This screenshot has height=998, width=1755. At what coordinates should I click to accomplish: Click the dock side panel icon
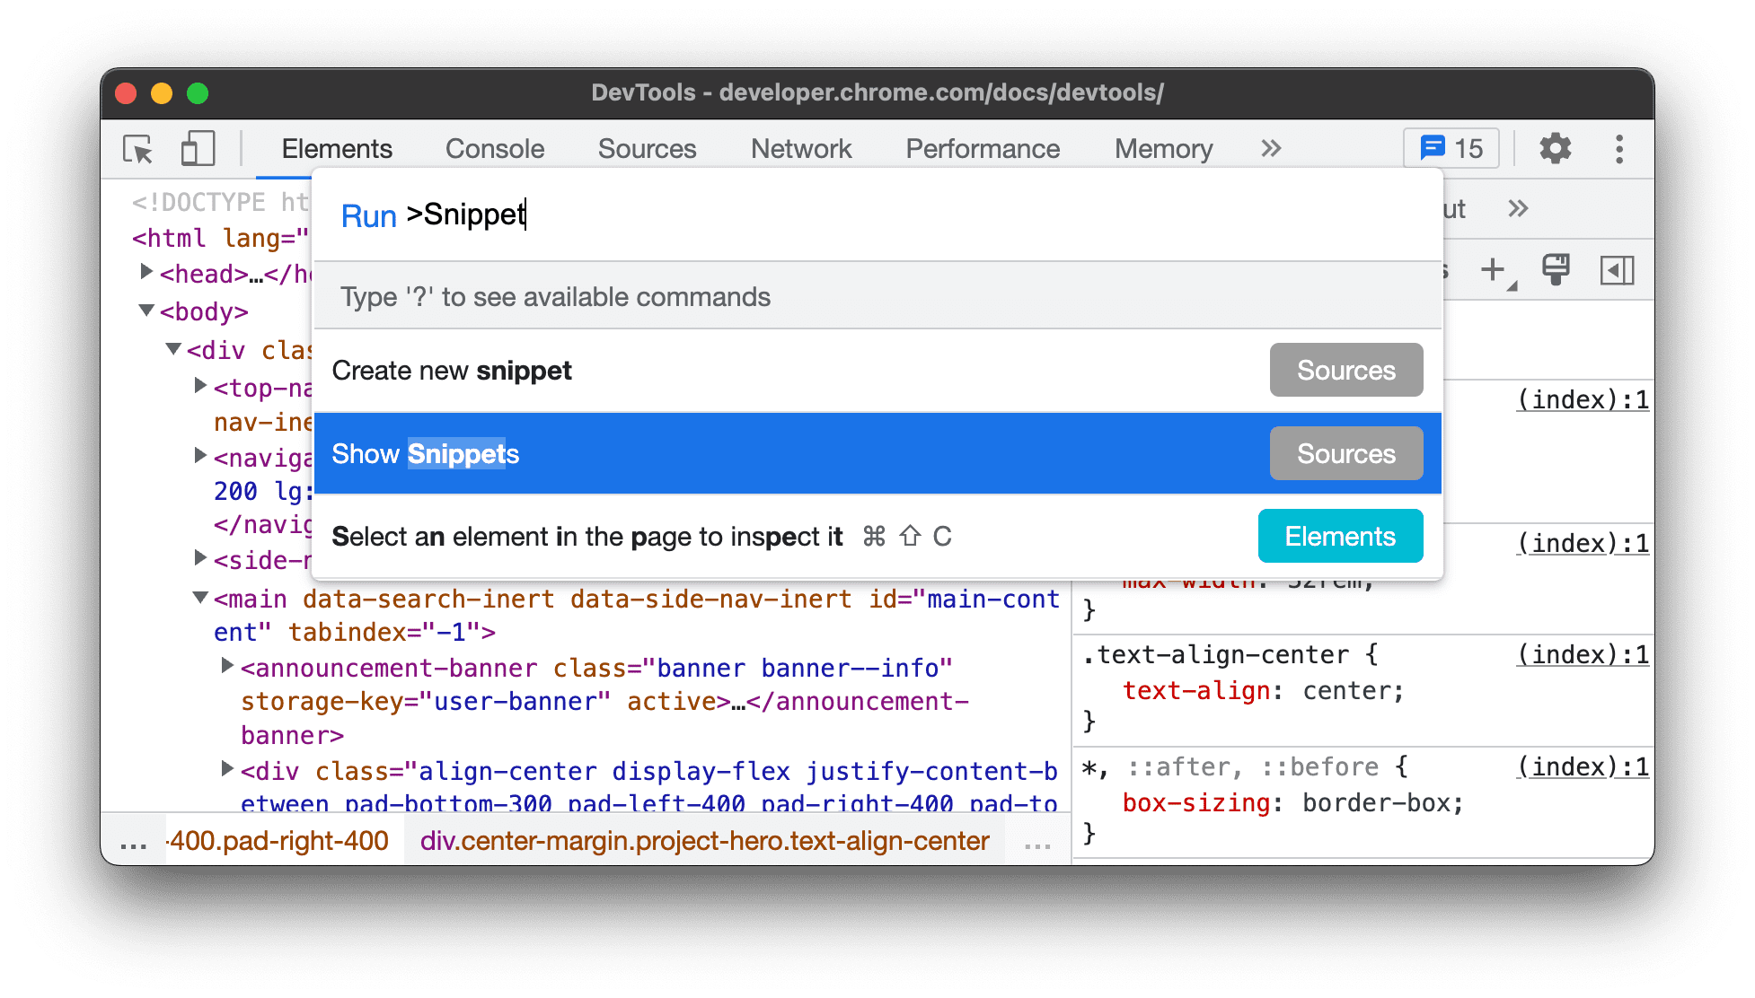click(1618, 268)
